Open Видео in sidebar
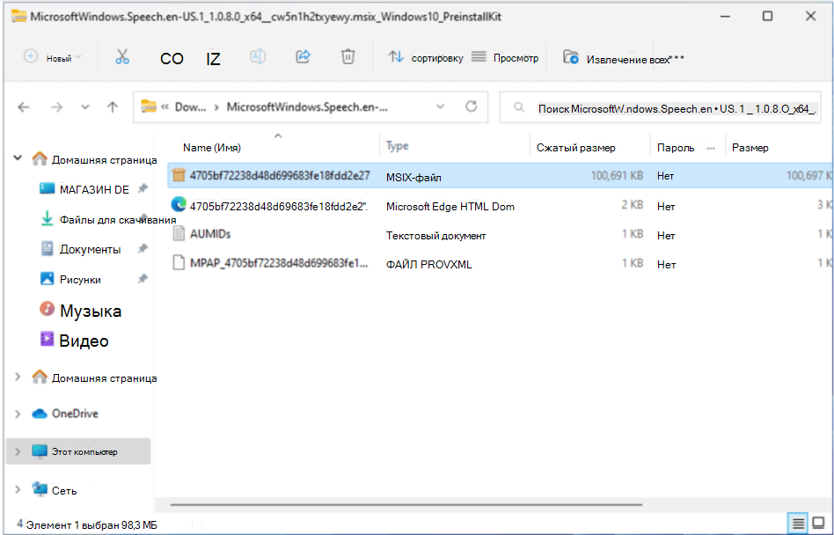Screen dimensions: 834x535 pos(75,341)
